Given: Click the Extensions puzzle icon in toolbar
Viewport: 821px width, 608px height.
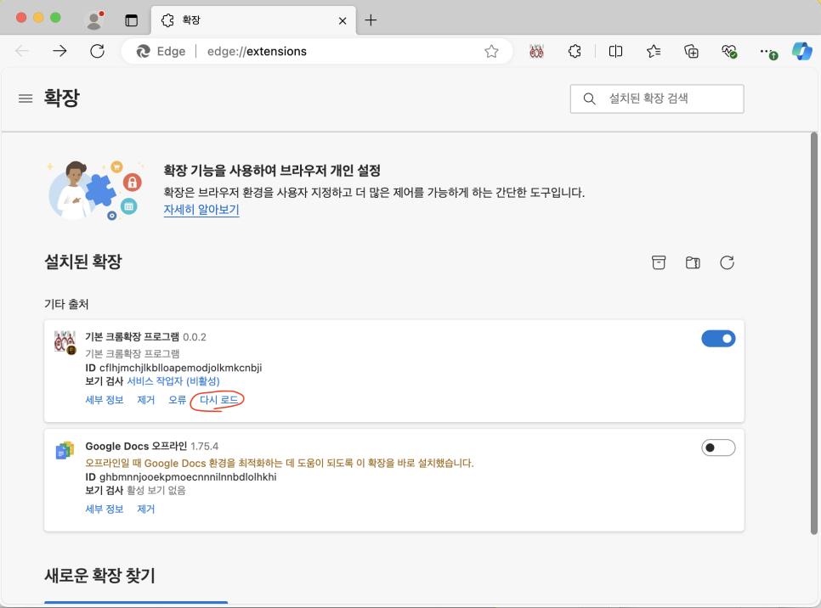Looking at the screenshot, I should tap(575, 51).
